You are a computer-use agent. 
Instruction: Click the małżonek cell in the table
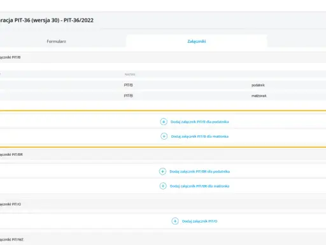pyautogui.click(x=259, y=96)
